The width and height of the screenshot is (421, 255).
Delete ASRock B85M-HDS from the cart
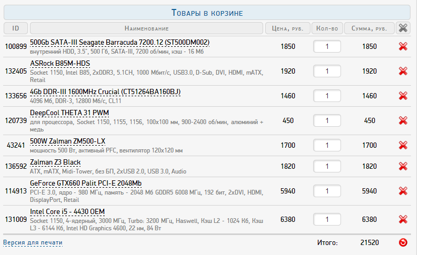(403, 71)
